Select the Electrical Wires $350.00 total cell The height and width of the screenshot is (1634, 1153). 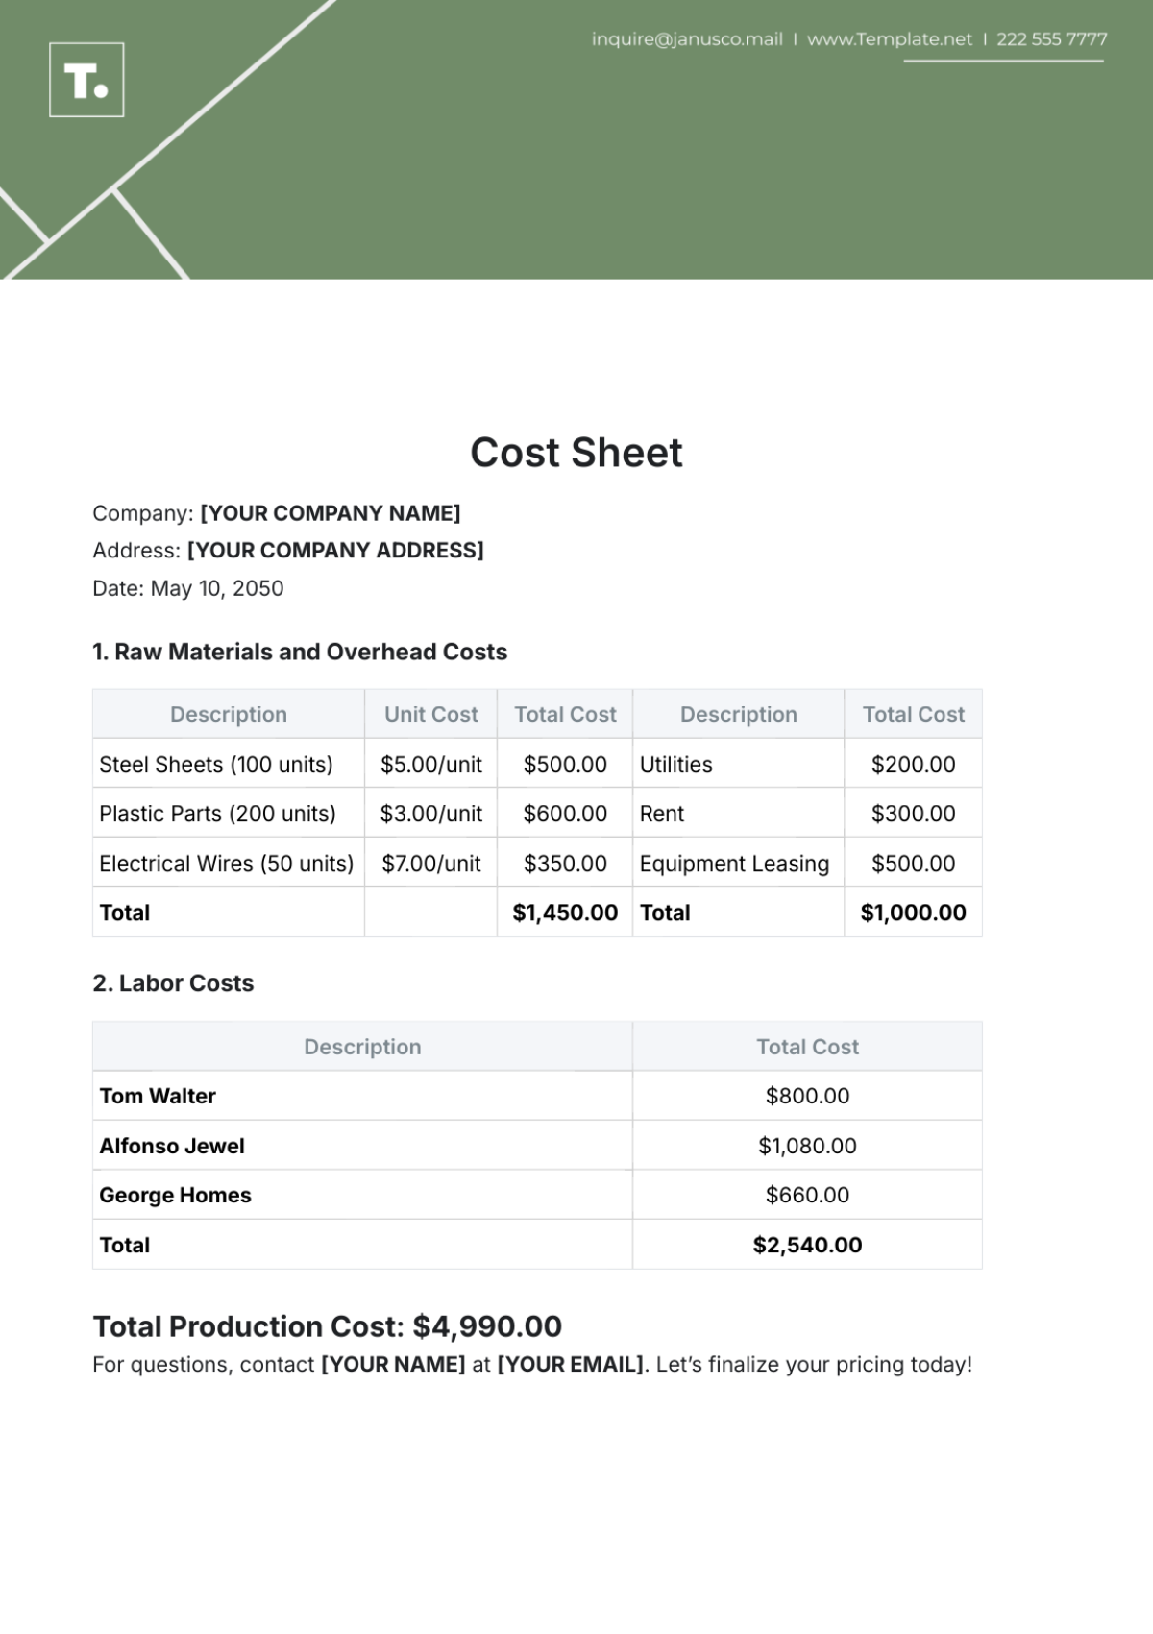pos(565,863)
